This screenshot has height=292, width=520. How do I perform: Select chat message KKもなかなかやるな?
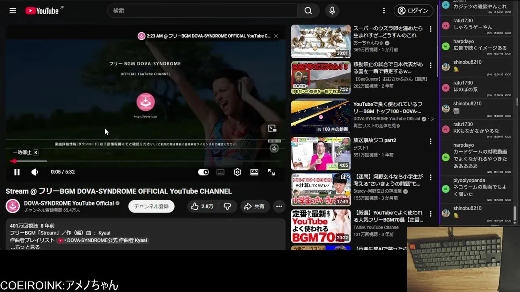click(x=476, y=131)
